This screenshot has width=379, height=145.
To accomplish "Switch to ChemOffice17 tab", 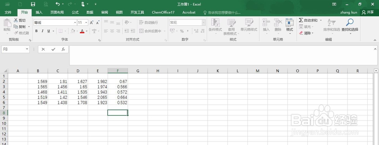I will [163, 12].
